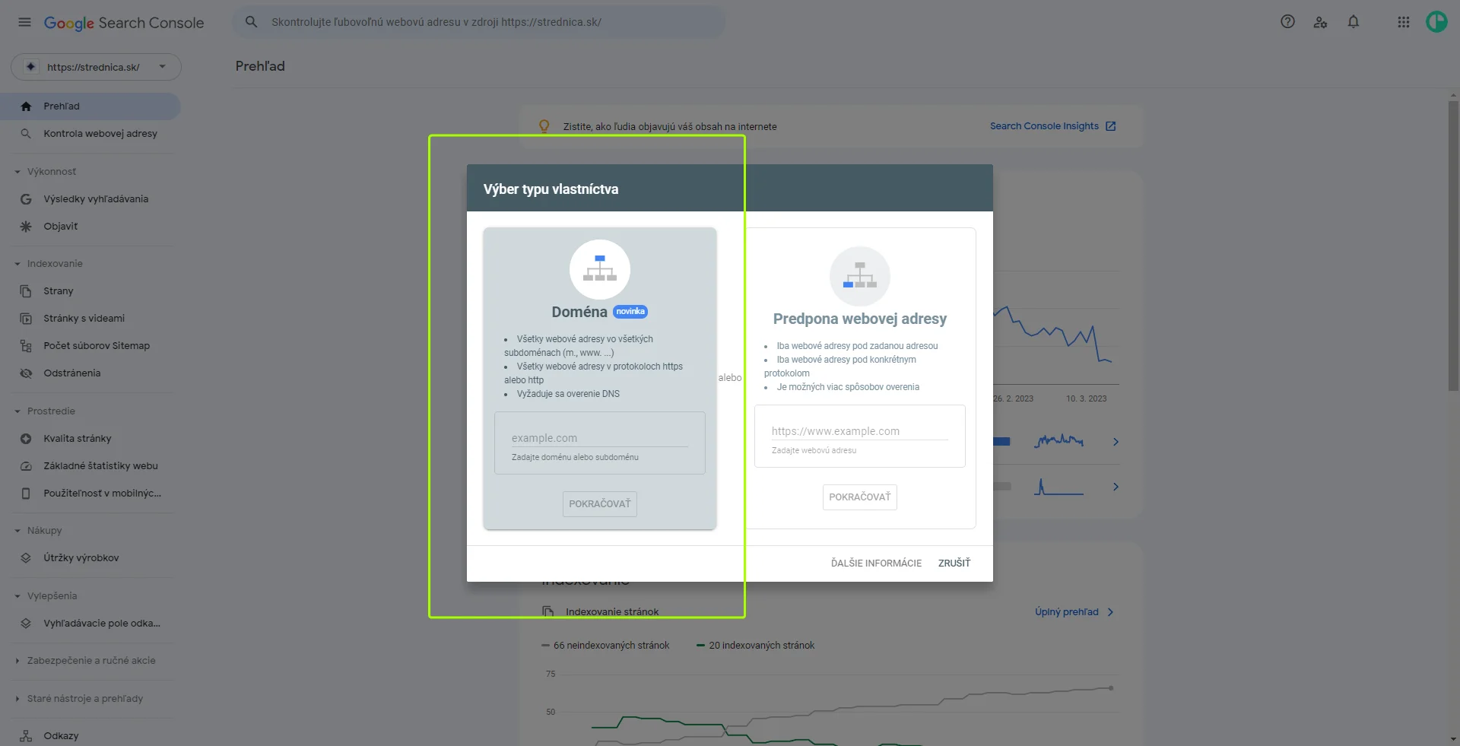Click the gauge icon for Základné štatistiky webu

pyautogui.click(x=26, y=466)
